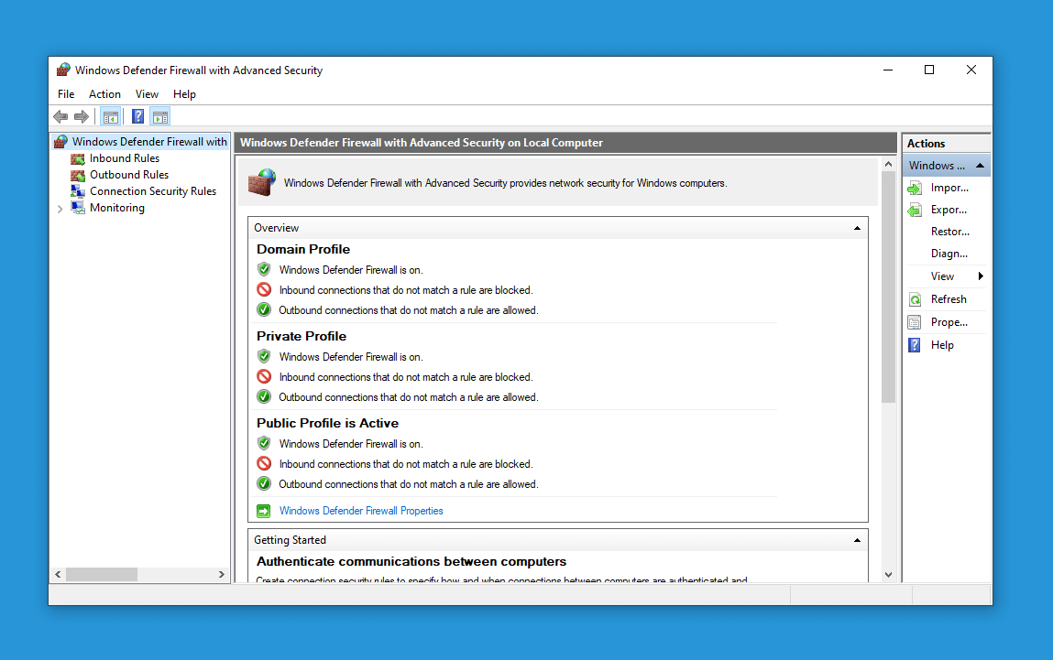Open the Help menu in menu bar
This screenshot has width=1053, height=660.
tap(185, 94)
